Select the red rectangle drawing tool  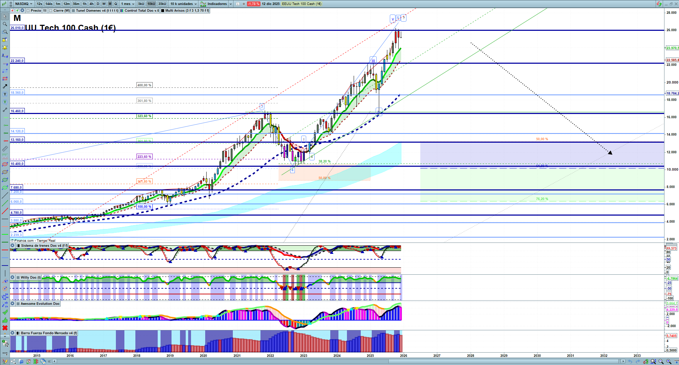(5, 79)
